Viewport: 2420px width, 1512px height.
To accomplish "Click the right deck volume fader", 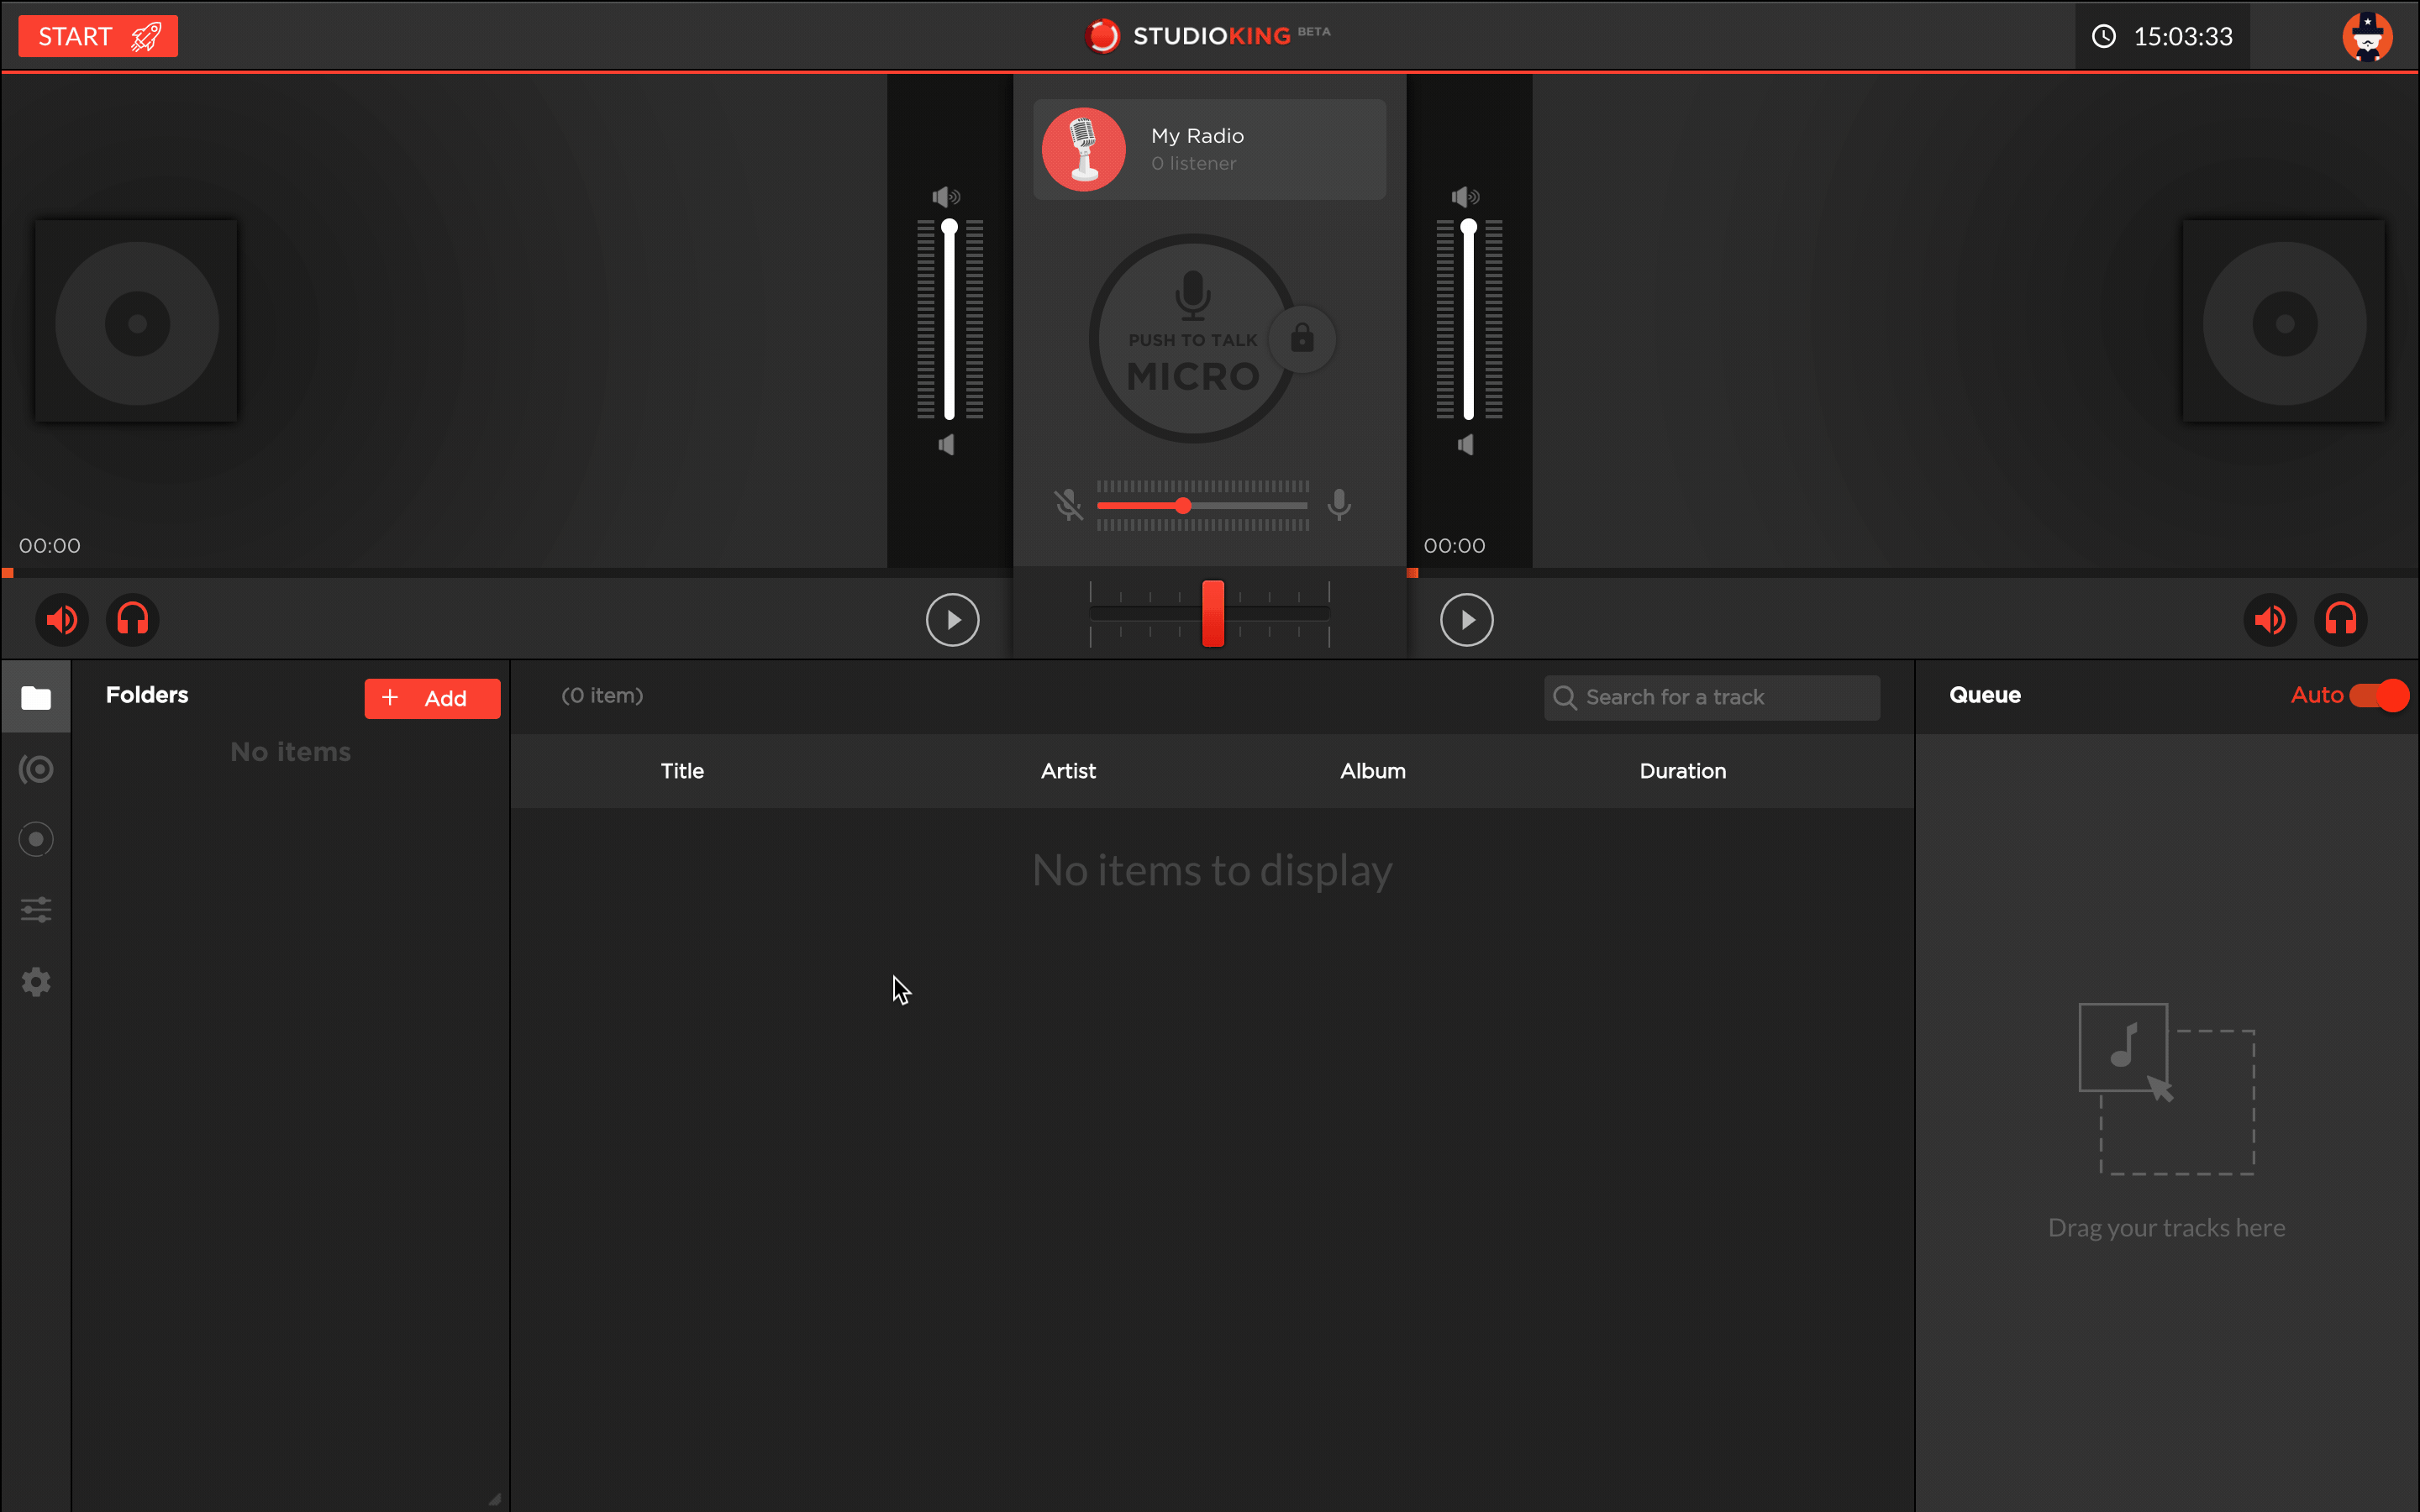I will click(1468, 320).
